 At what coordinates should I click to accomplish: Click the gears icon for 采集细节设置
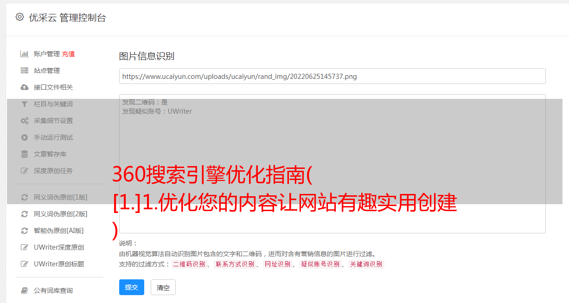[25, 121]
